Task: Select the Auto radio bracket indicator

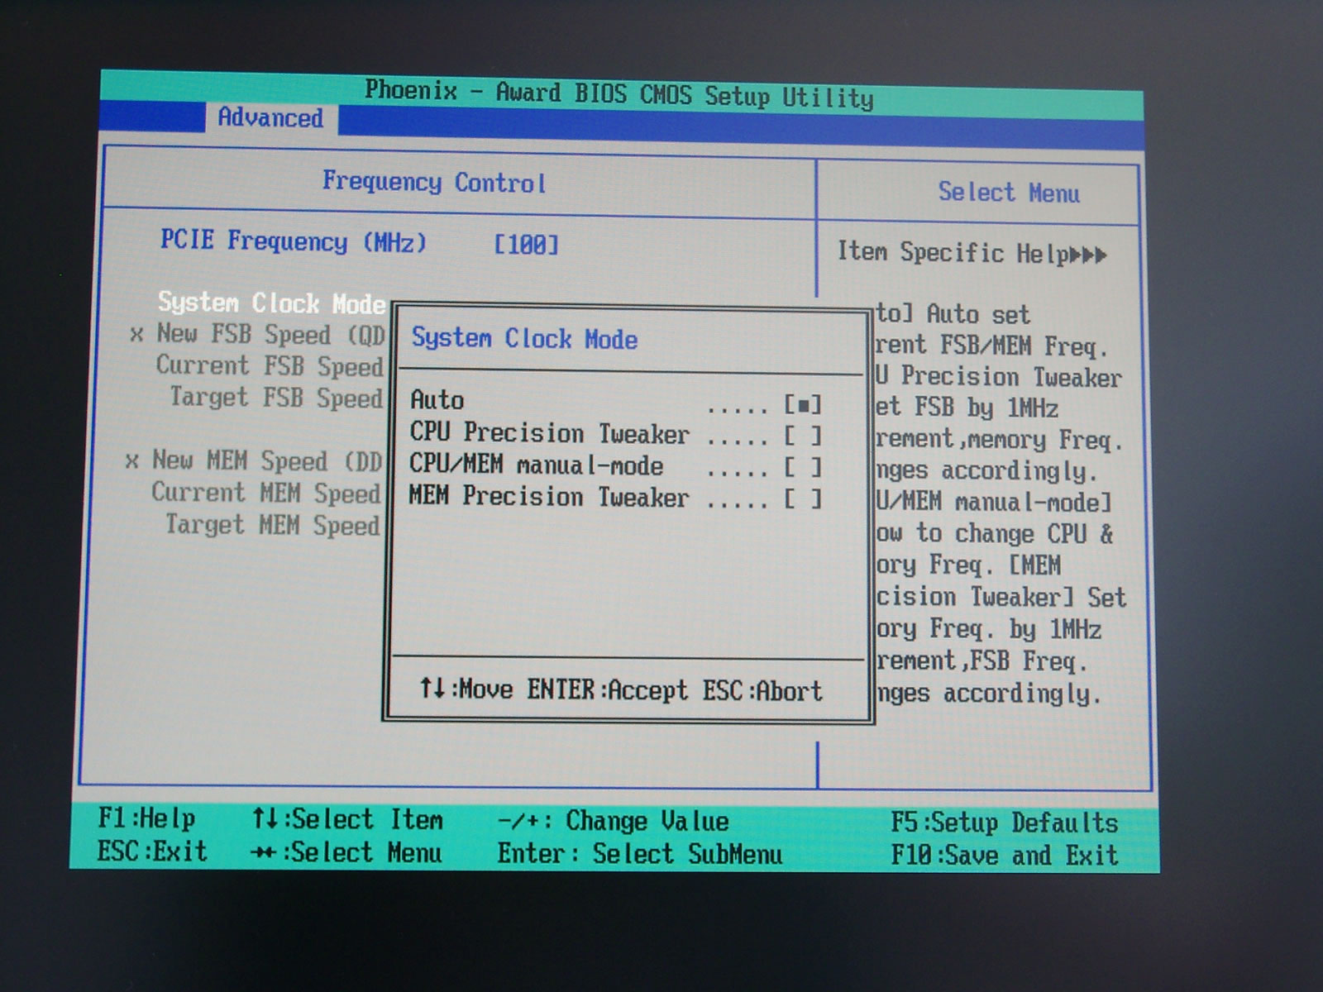Action: pos(803,405)
